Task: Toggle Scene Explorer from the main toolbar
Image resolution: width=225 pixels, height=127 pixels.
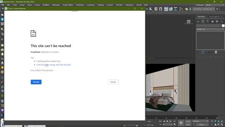Action: (x=156, y=9)
